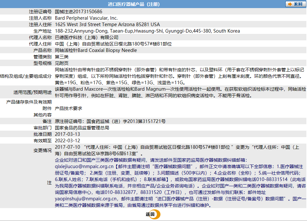Image resolution: width=307 pixels, height=221 pixels.
Task: Click the 返回 button with the orange circle
Action: click(x=153, y=214)
